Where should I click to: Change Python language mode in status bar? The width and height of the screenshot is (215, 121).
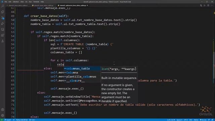point(196,120)
